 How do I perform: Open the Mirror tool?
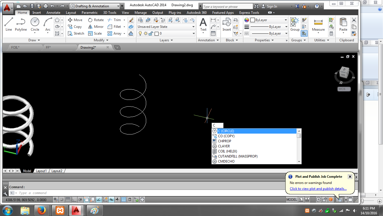[x=96, y=26]
